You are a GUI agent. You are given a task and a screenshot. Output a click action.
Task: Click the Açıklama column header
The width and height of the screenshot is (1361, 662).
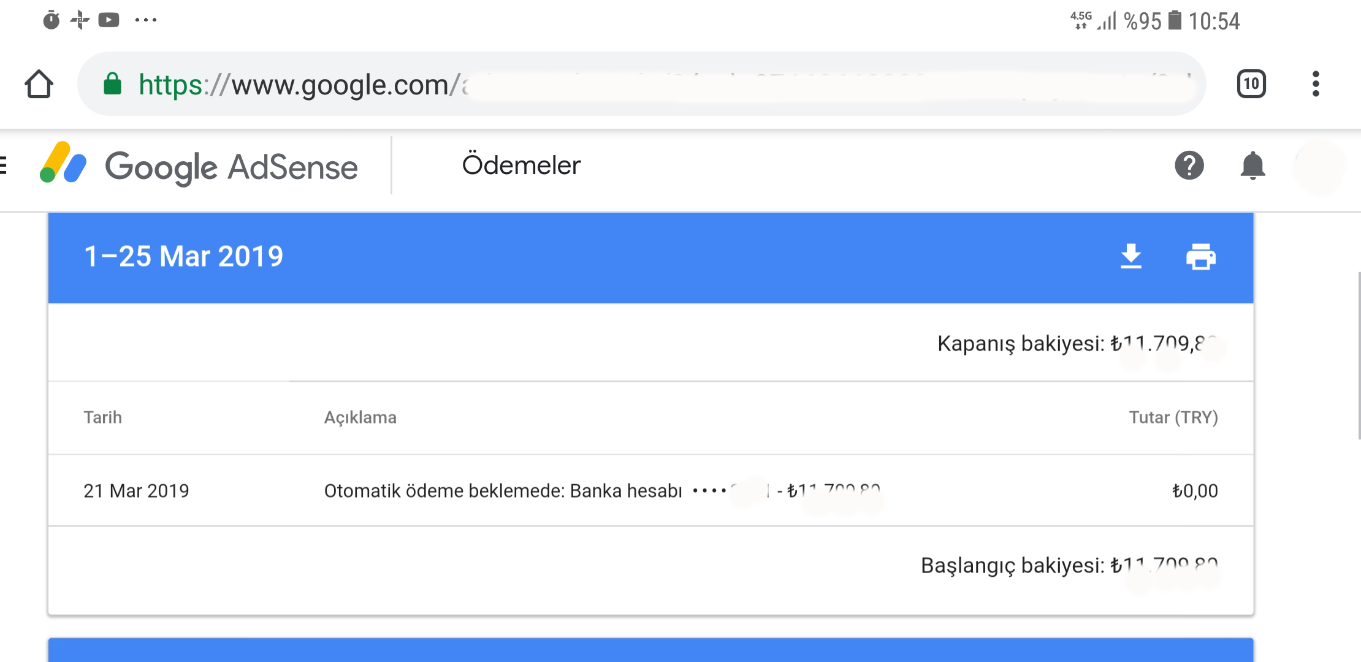tap(360, 417)
